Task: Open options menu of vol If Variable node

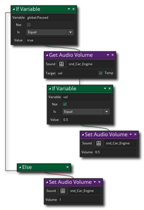Action: [105, 88]
